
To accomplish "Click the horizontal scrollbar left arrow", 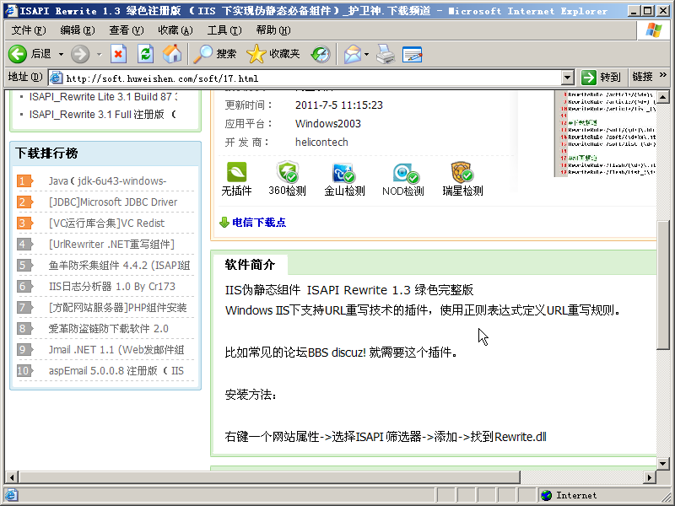I will [x=11, y=476].
